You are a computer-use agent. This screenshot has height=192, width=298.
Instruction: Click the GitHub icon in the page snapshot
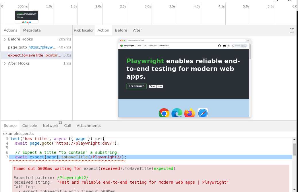click(x=220, y=46)
